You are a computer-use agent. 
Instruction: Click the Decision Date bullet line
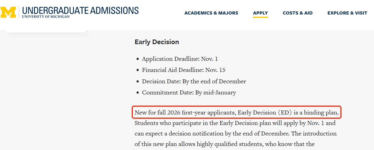click(x=194, y=81)
